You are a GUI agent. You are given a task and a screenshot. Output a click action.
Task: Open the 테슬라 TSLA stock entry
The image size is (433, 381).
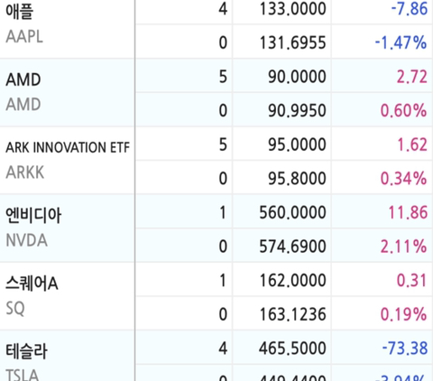(68, 356)
